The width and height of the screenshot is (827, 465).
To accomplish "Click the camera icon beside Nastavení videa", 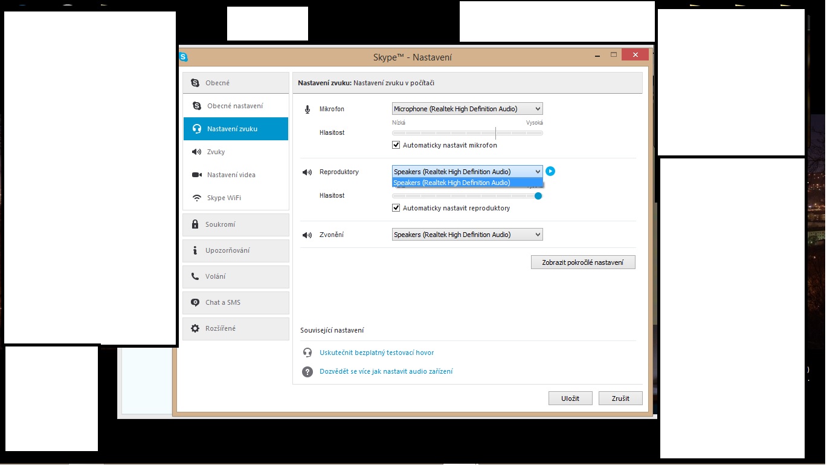I will pos(196,175).
